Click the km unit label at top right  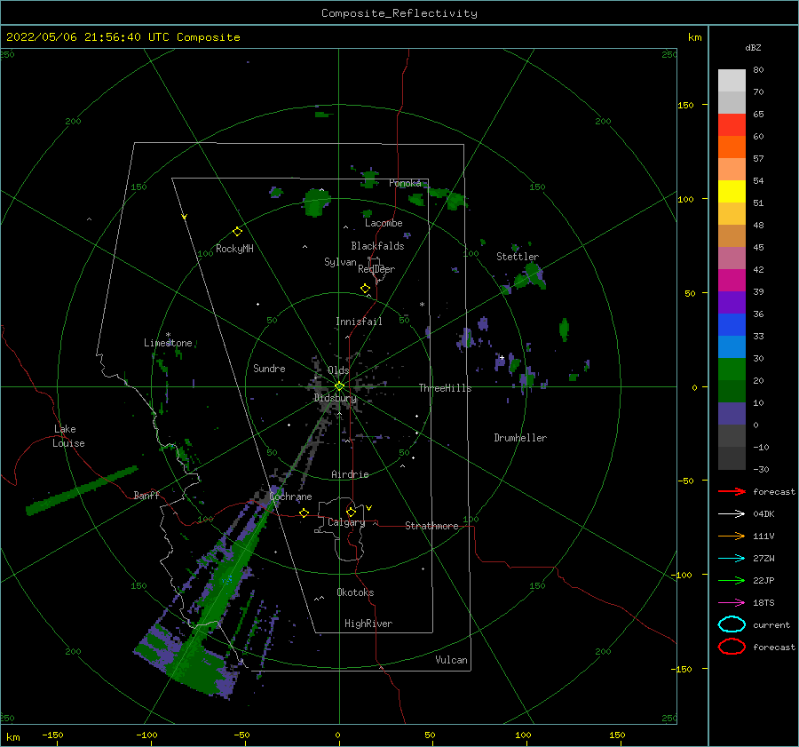[x=694, y=37]
